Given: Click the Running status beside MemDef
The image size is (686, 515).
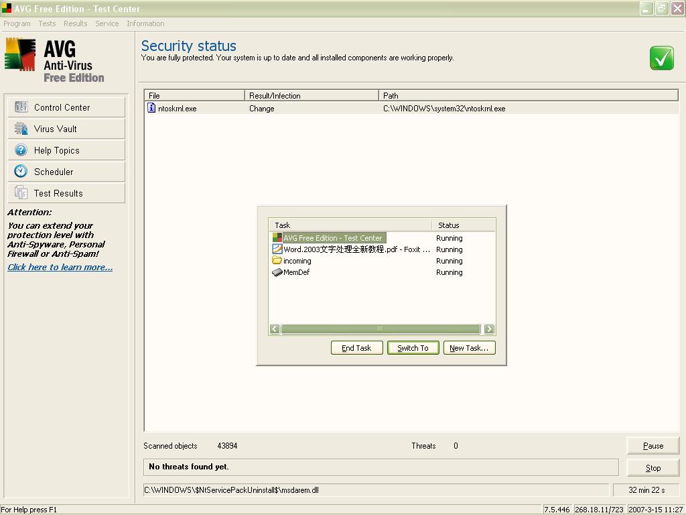Looking at the screenshot, I should [450, 272].
